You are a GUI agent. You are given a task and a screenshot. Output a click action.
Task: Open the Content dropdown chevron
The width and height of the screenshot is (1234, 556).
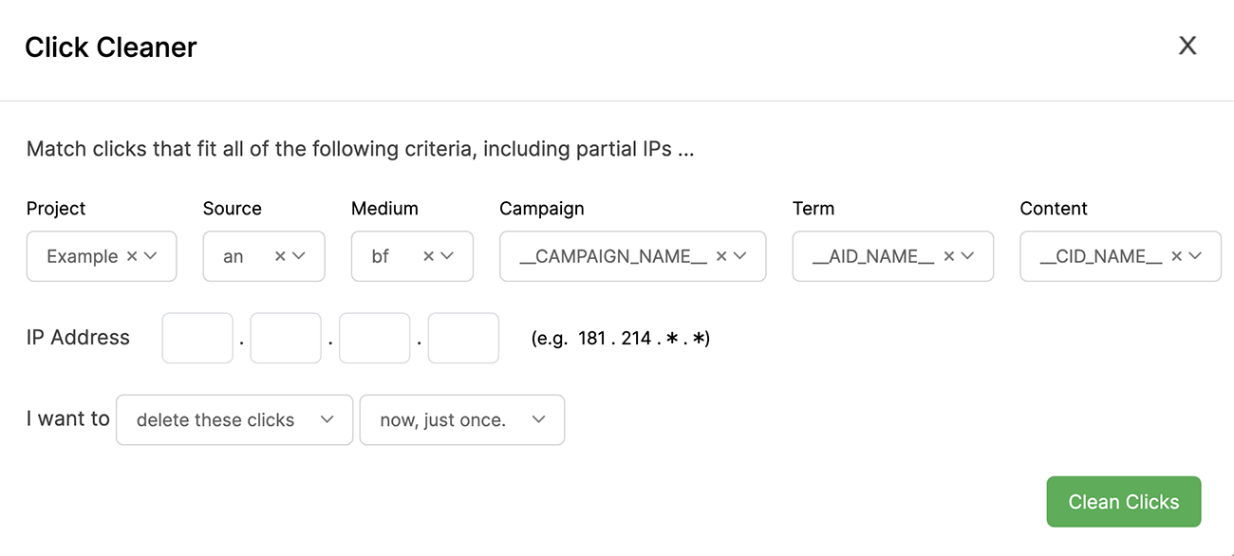[1195, 256]
